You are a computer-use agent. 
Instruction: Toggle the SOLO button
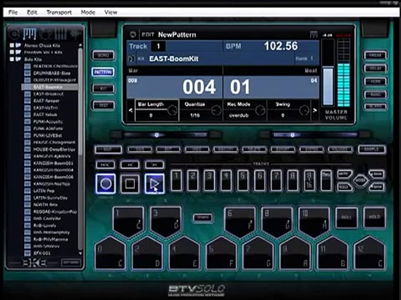coord(344,187)
